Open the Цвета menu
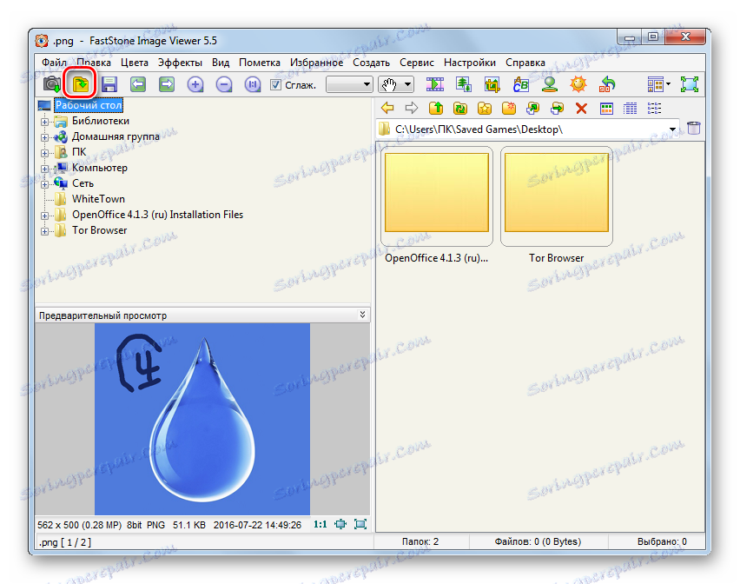This screenshot has width=740, height=584. click(135, 63)
